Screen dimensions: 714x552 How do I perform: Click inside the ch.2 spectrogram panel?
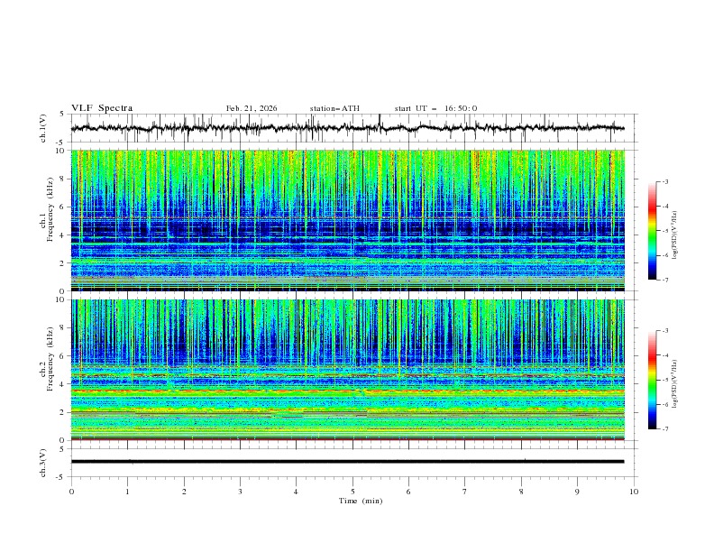click(347, 370)
